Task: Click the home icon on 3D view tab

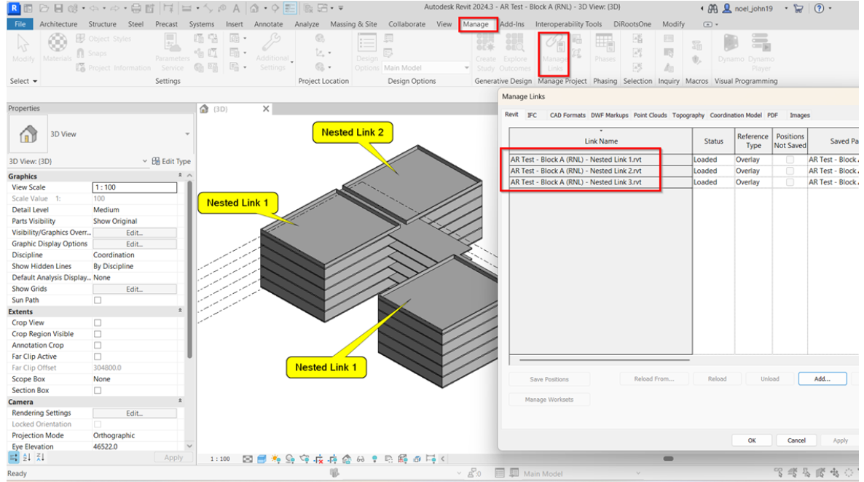Action: (205, 109)
